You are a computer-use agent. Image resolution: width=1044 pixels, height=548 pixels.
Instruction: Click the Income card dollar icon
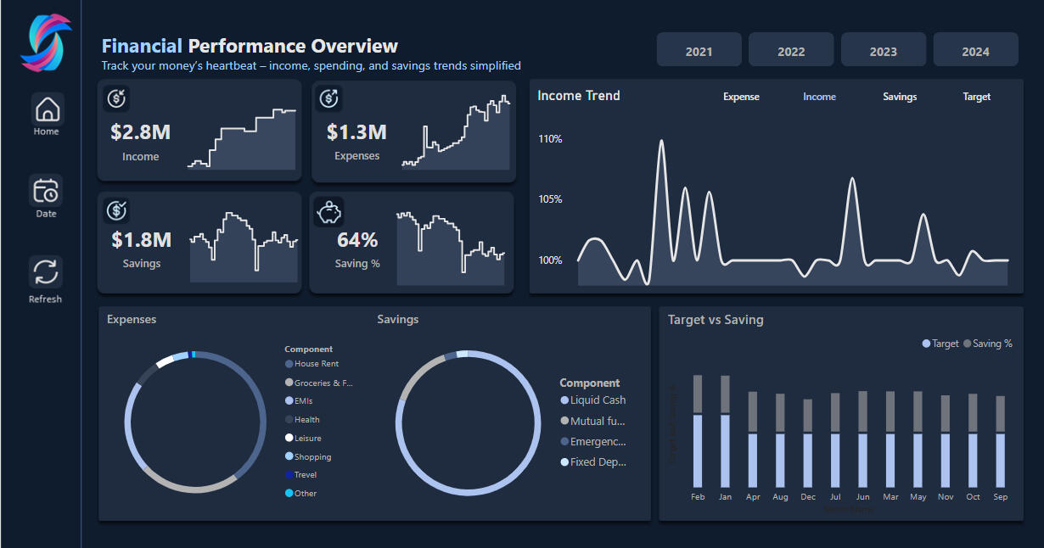click(116, 99)
